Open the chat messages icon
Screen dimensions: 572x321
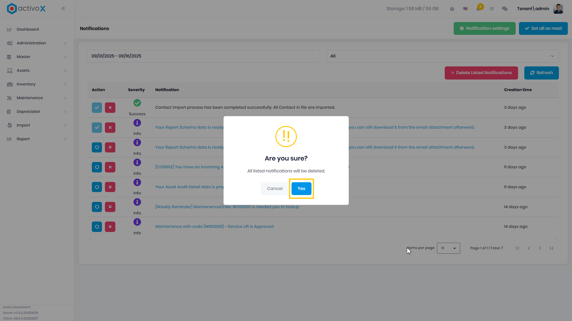[505, 9]
